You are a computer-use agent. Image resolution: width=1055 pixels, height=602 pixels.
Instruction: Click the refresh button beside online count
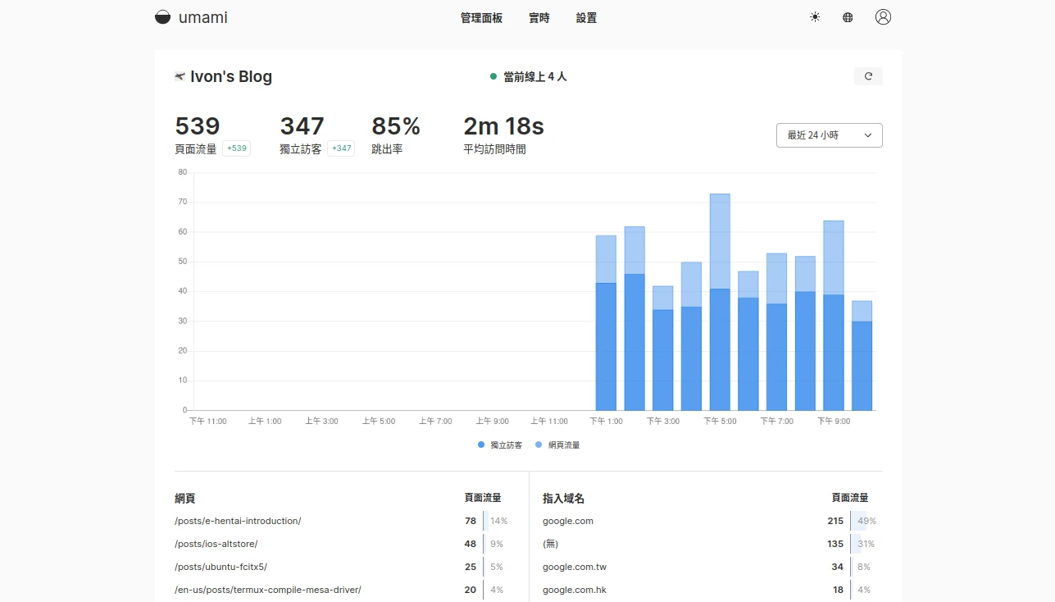tap(868, 76)
